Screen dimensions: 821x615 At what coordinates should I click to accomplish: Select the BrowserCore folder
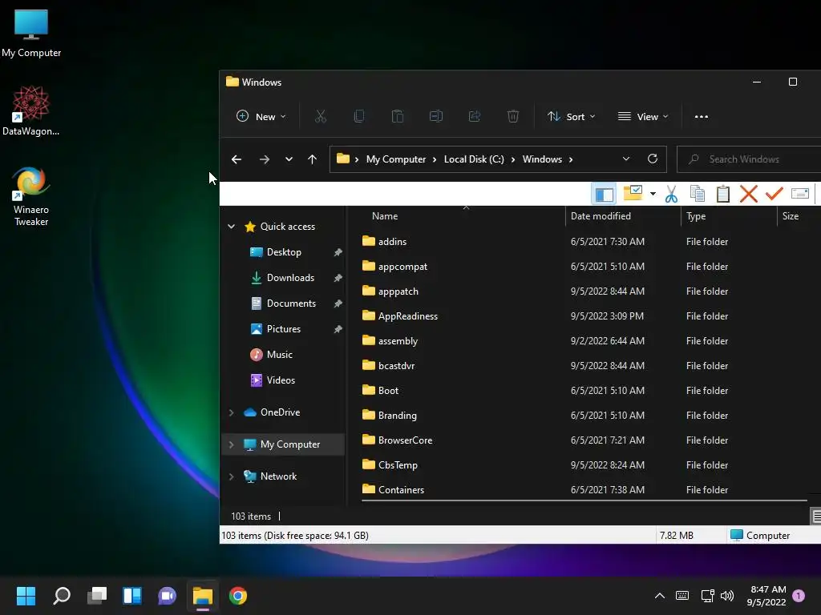405,440
